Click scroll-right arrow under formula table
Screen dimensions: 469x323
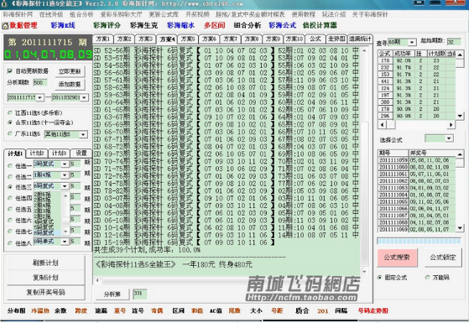tap(451, 124)
